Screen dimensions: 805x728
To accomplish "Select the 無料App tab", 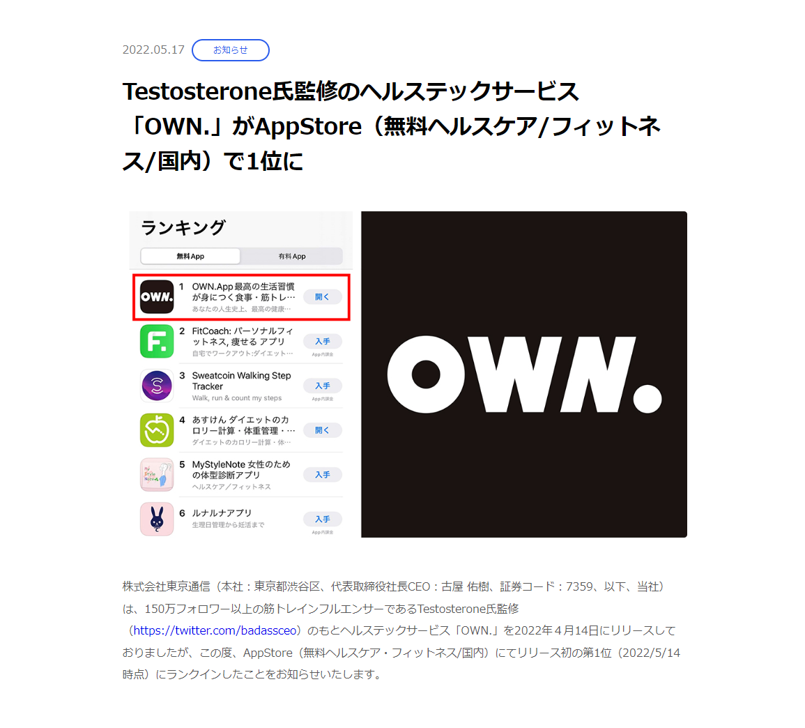I will [x=190, y=257].
